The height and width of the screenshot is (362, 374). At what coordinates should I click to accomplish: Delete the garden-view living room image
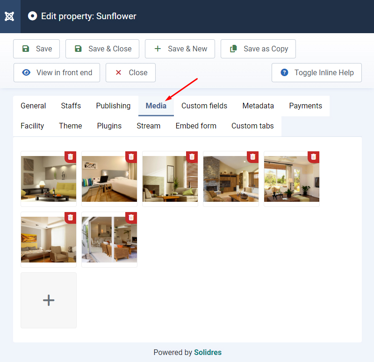tap(314, 157)
